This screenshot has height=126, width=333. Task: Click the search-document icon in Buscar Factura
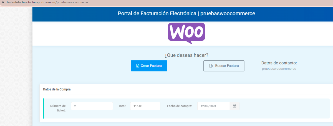[x=211, y=66]
